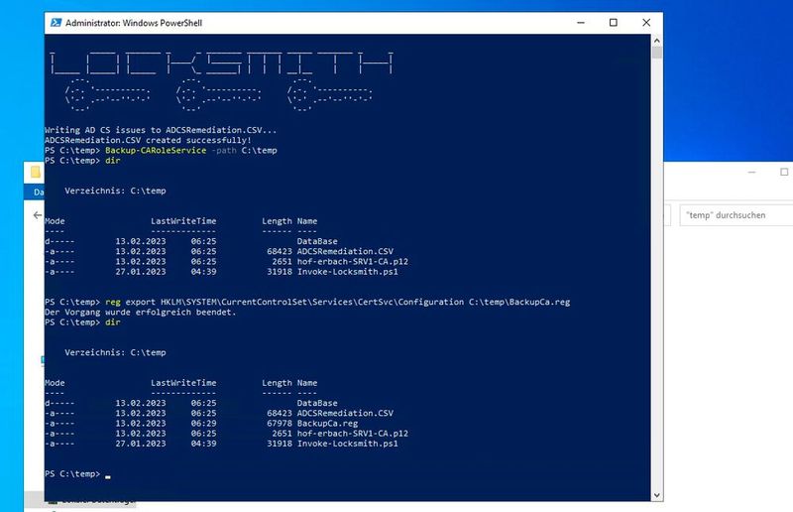Viewport: 793px width, 512px height.
Task: Click the blinking cursor at the last prompt
Action: (108, 476)
